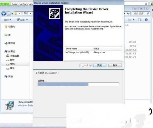The width and height of the screenshot is (153, 128).
Task: Click the 13,014 KB file size entry
Action: point(131,50)
